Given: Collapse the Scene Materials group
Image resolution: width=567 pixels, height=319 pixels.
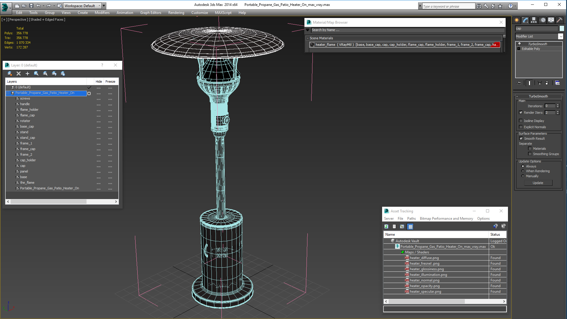Looking at the screenshot, I should click(x=308, y=38).
